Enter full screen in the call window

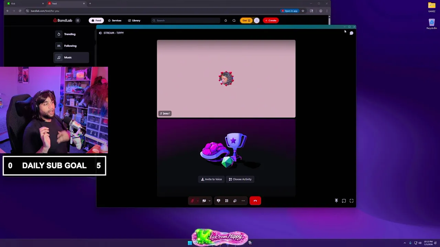coord(351,201)
